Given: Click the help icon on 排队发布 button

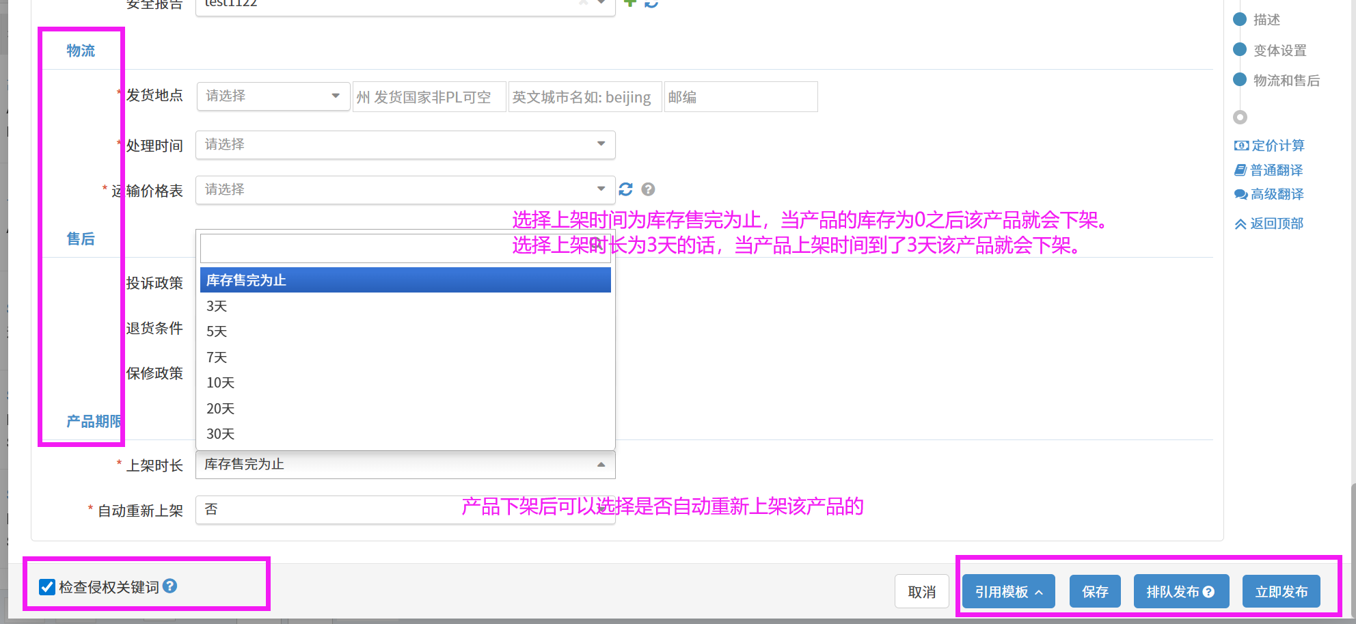Looking at the screenshot, I should (x=1208, y=592).
